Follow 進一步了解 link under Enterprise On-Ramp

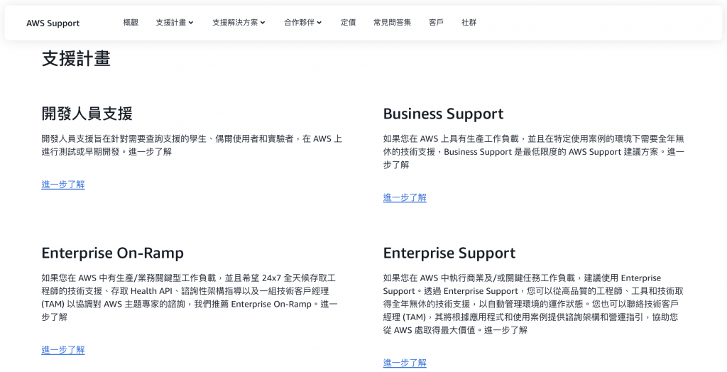(x=63, y=350)
